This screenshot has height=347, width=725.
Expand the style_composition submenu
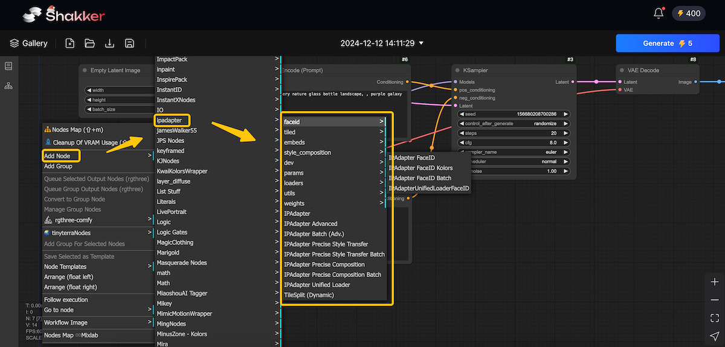[334, 153]
